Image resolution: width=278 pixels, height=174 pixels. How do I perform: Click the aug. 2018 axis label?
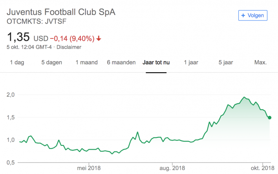click(173, 169)
